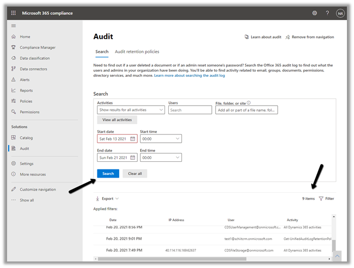Switch to Audit retention policies tab

pos(137,52)
